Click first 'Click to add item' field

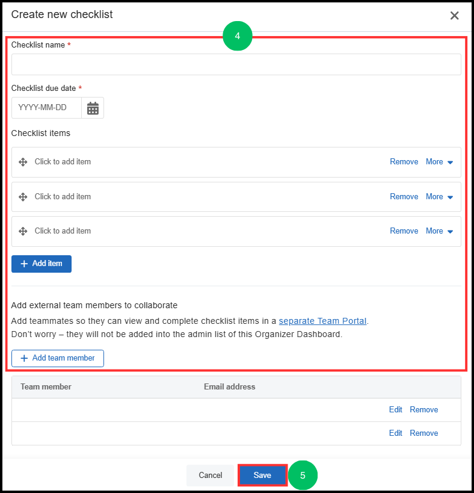pyautogui.click(x=63, y=161)
